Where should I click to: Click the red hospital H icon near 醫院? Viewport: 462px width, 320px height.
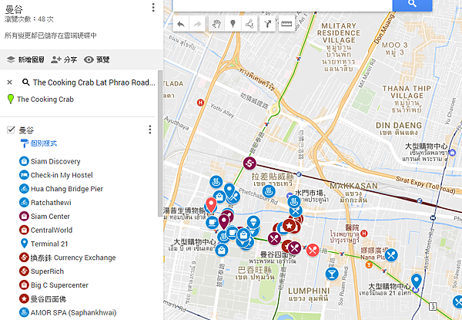(364, 234)
